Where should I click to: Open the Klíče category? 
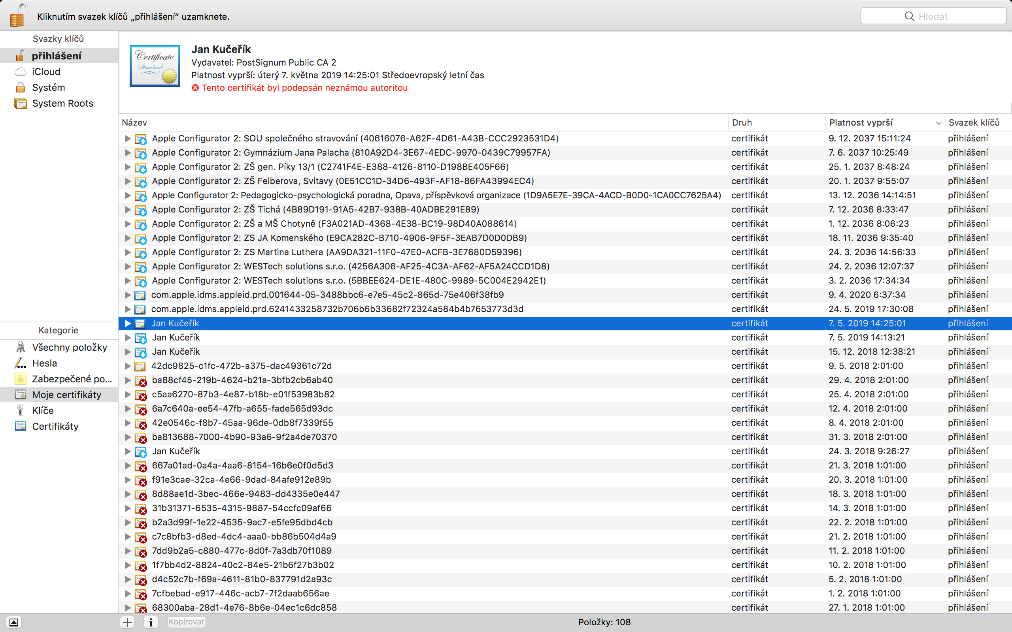(43, 410)
